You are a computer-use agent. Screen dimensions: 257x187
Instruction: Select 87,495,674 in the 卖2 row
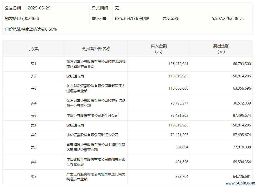[242, 135]
